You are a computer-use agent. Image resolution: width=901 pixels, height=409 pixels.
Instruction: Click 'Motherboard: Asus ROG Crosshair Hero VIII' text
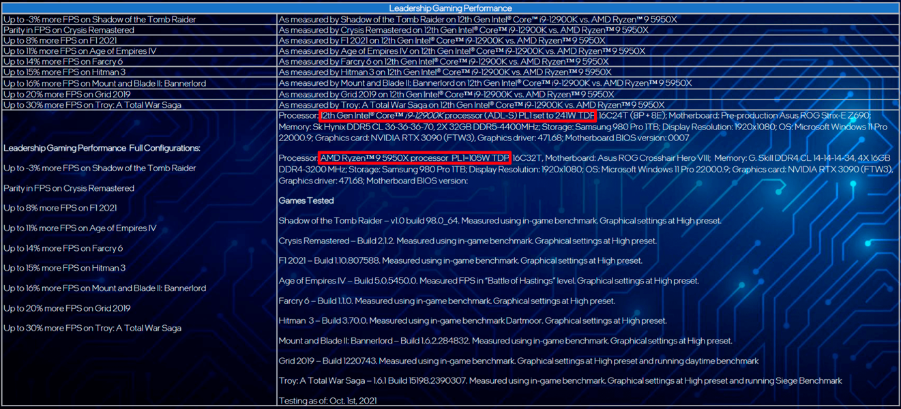[628, 158]
